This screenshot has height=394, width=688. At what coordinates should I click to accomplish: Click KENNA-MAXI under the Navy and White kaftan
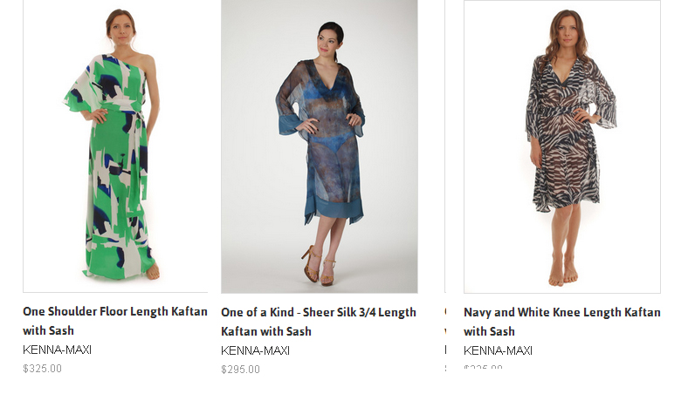(498, 350)
